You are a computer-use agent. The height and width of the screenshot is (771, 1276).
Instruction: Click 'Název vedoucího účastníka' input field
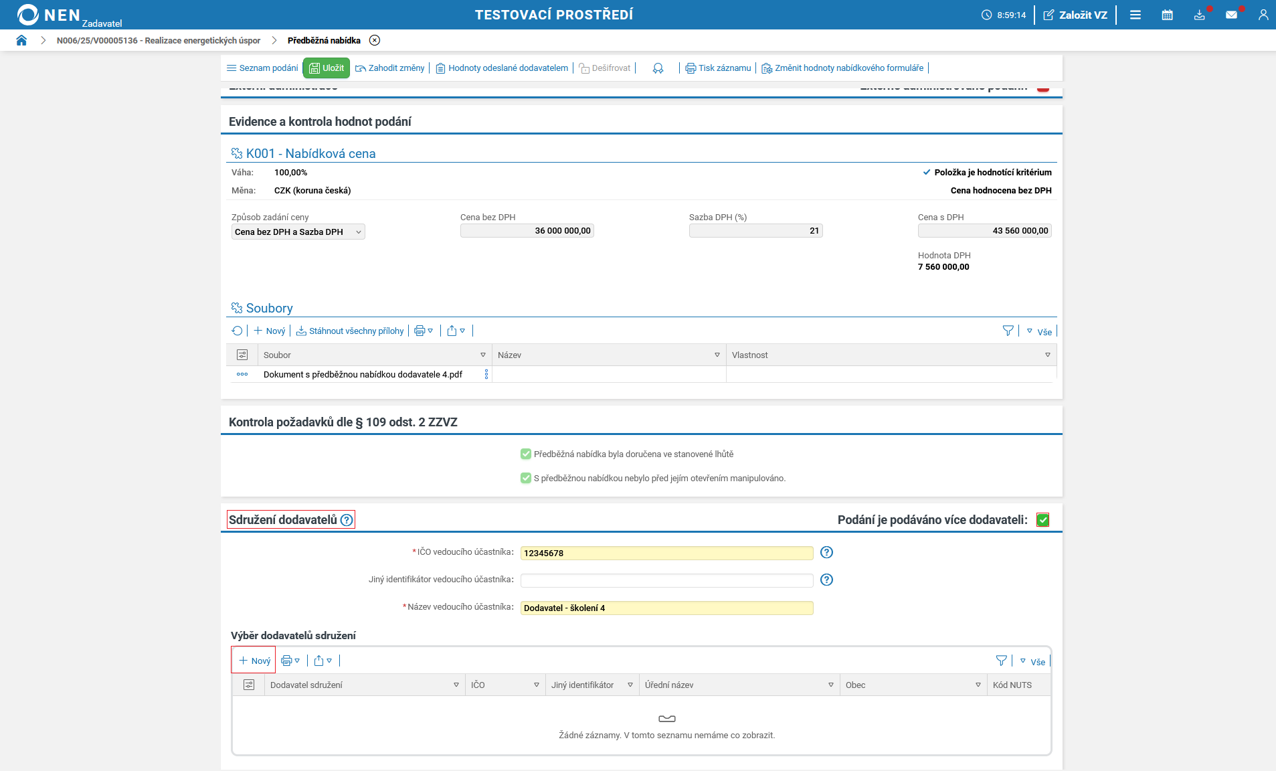click(666, 608)
